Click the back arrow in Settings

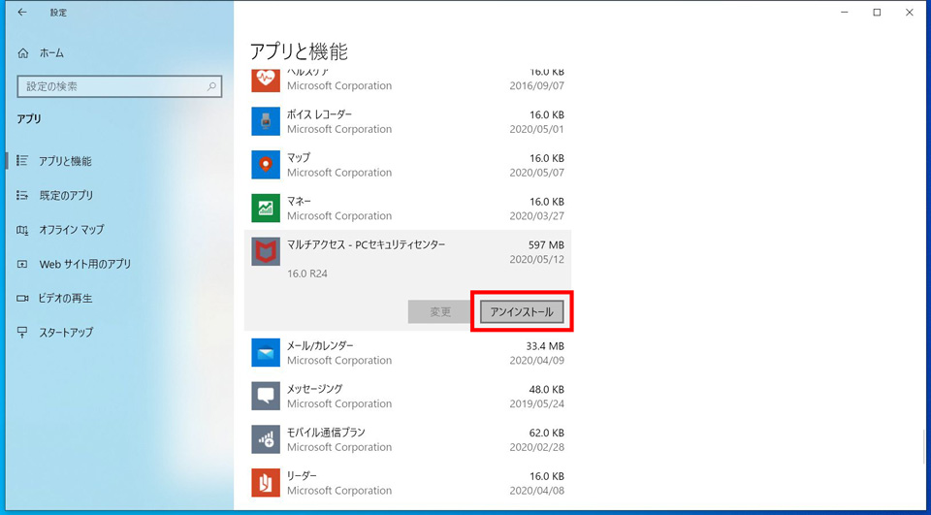point(22,13)
